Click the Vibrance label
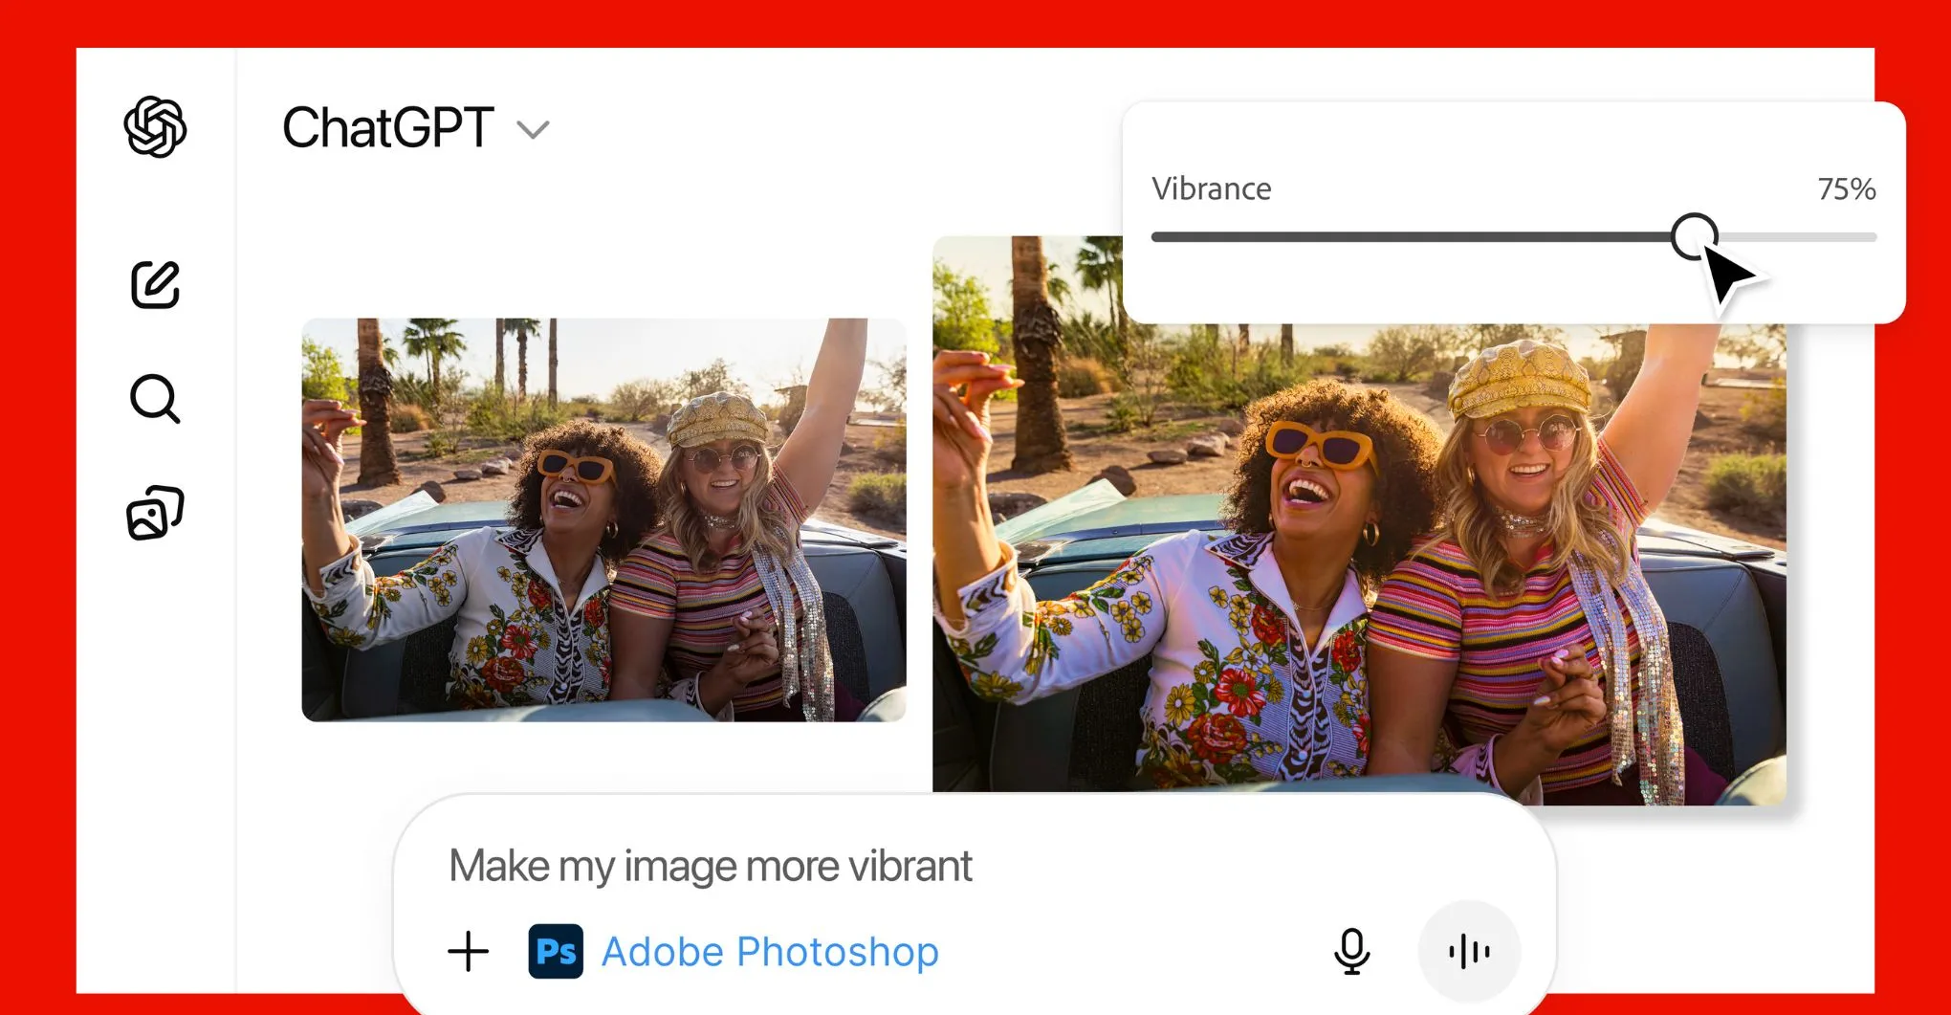The height and width of the screenshot is (1015, 1951). click(x=1212, y=188)
